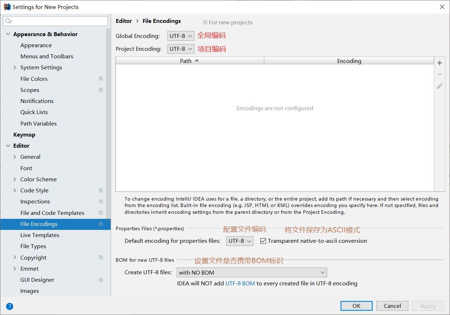
Task: Collapse the Editor section
Action: [x=8, y=146]
